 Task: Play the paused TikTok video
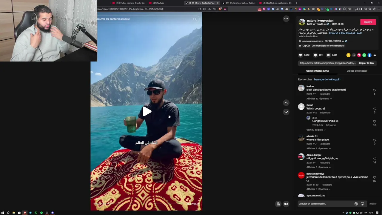point(147,111)
